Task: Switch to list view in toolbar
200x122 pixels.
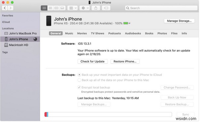Action: tap(50, 8)
